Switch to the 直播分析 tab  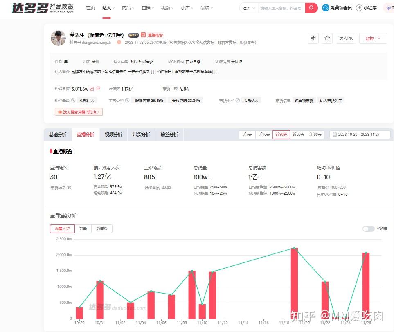coord(86,135)
